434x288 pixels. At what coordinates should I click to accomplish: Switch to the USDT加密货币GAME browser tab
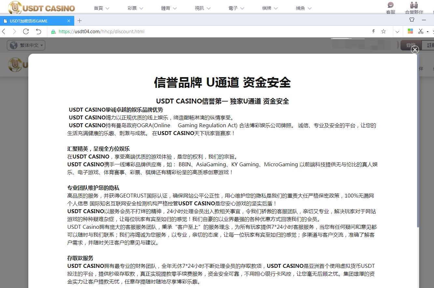click(37, 21)
